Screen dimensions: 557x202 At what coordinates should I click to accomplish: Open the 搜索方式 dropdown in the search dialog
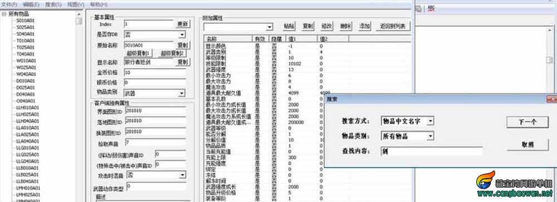[430, 122]
